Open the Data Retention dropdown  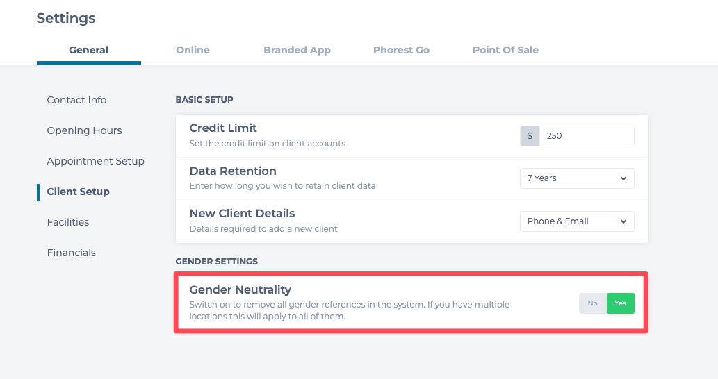point(576,178)
